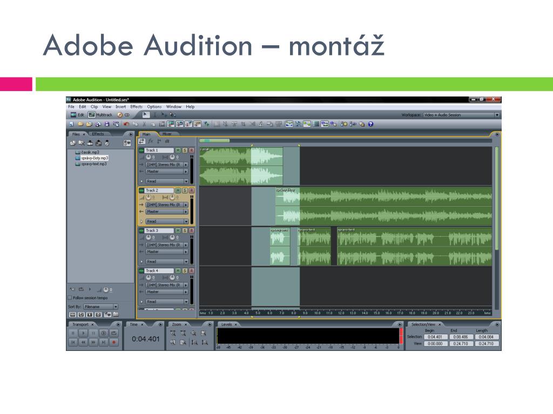
Task: Click the Loop Play button in Transport
Action: (x=114, y=333)
